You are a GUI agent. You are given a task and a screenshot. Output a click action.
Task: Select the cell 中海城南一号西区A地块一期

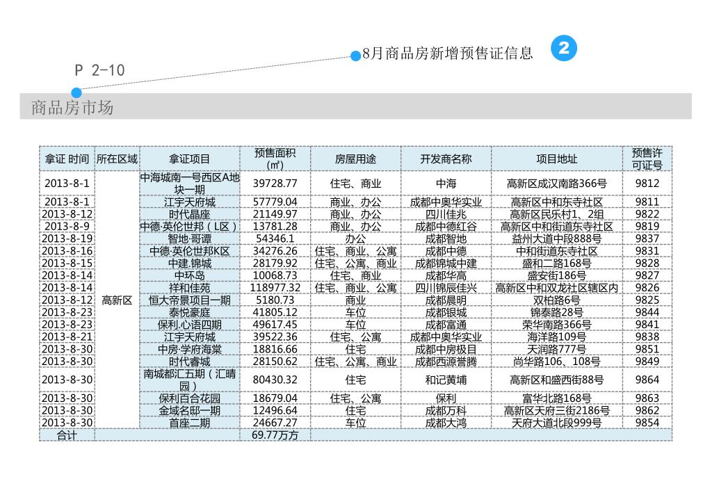[189, 184]
